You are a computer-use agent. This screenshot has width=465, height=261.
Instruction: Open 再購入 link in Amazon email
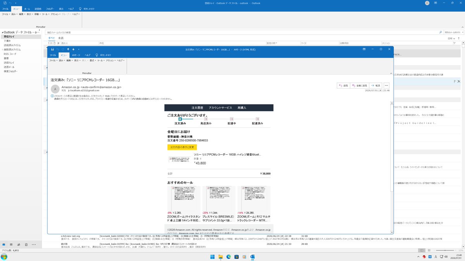242,107
